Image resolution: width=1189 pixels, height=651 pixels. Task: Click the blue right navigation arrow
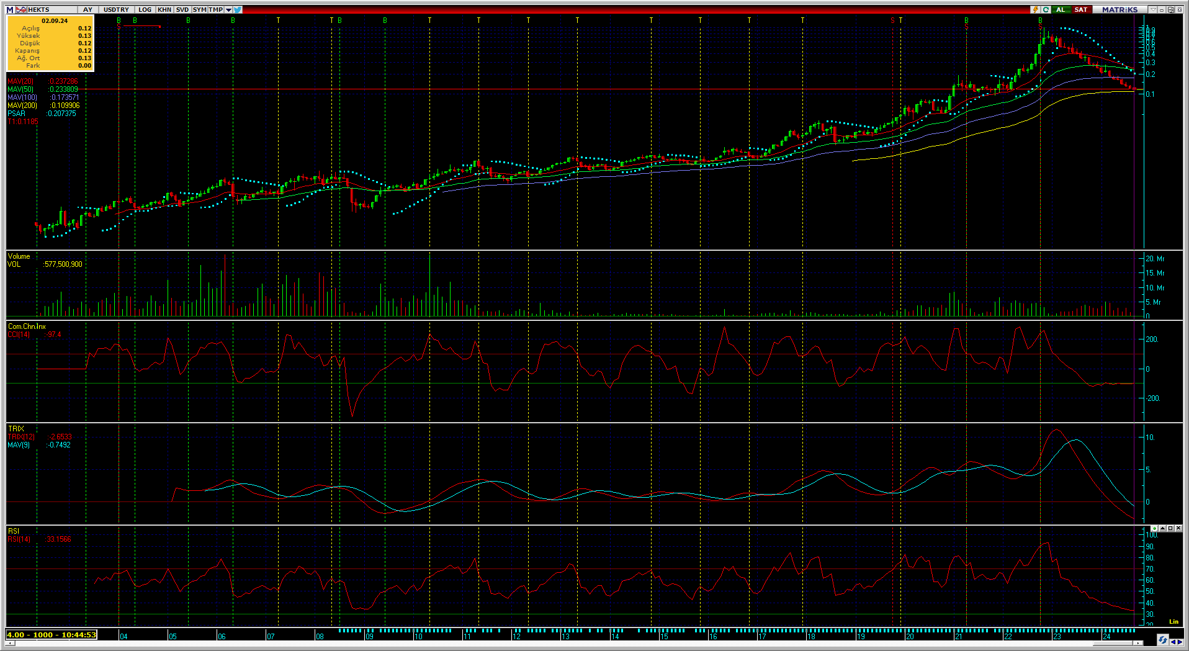coord(1180,642)
